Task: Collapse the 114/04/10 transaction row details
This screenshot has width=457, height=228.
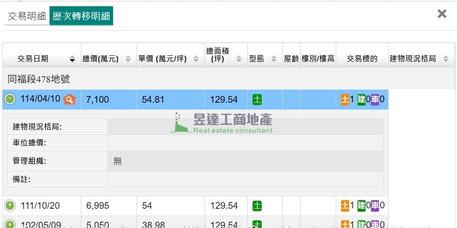Action: point(10,99)
